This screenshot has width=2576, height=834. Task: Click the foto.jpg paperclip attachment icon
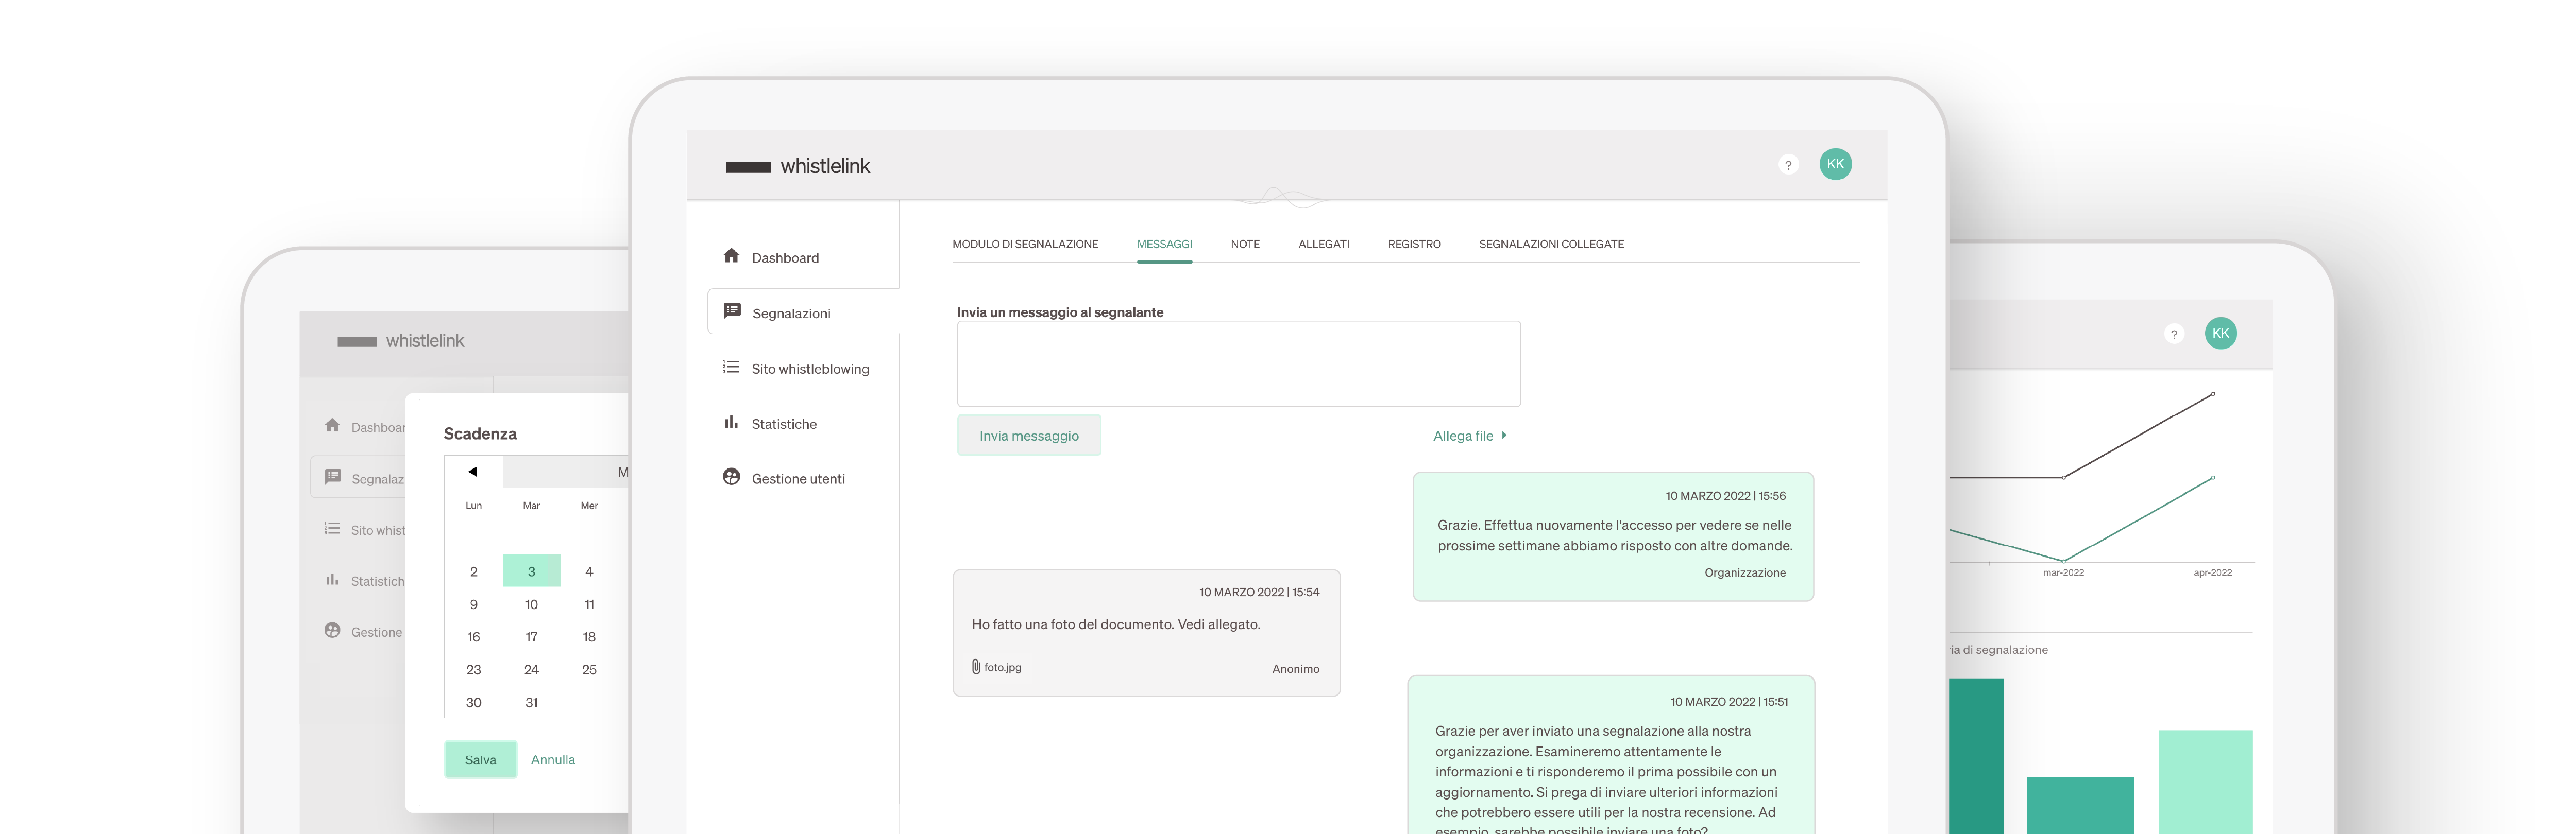point(976,667)
